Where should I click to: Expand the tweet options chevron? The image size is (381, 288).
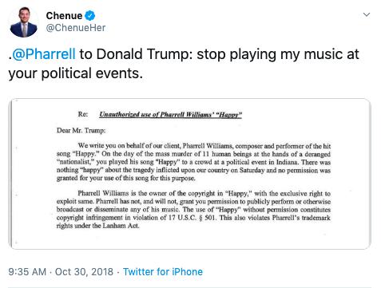pos(367,14)
